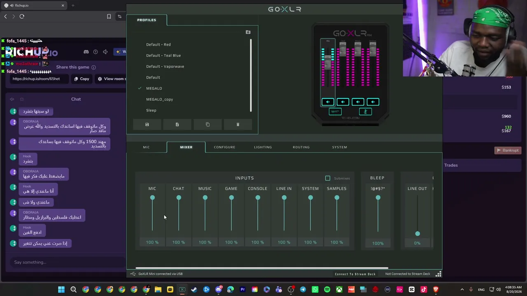Show hidden system tray icons
This screenshot has height=296, width=527.
click(462, 290)
